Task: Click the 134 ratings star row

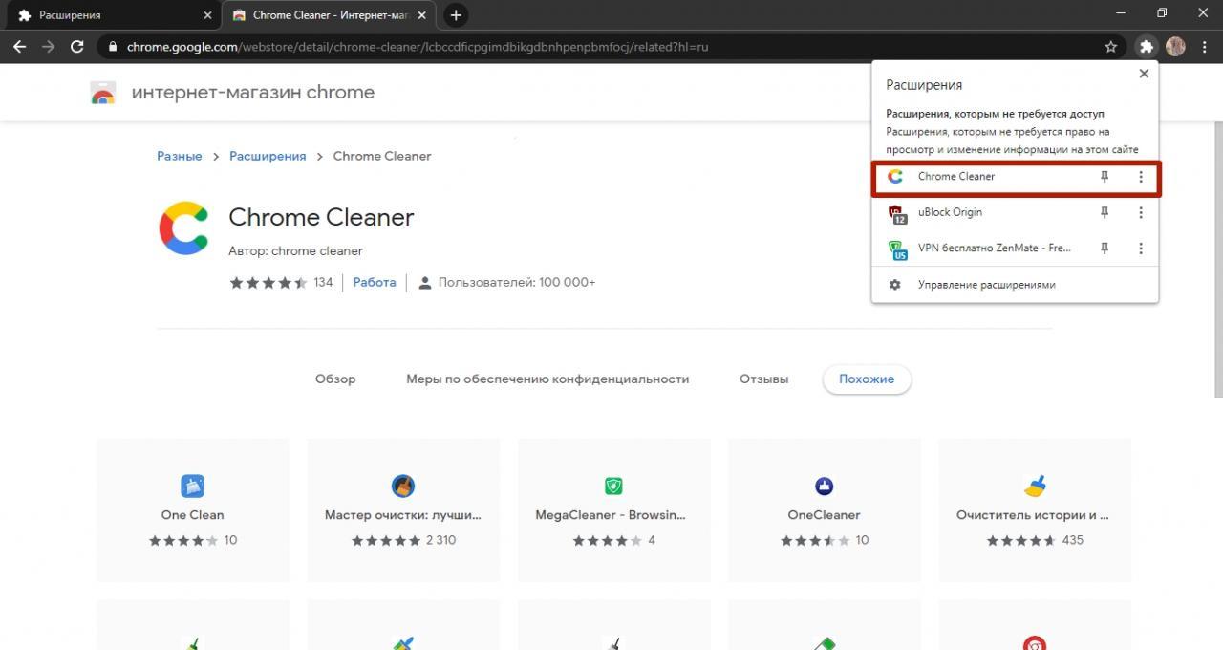Action: pos(281,282)
